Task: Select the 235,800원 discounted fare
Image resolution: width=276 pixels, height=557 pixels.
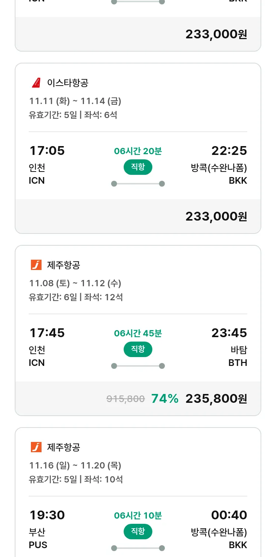Action: (x=216, y=399)
